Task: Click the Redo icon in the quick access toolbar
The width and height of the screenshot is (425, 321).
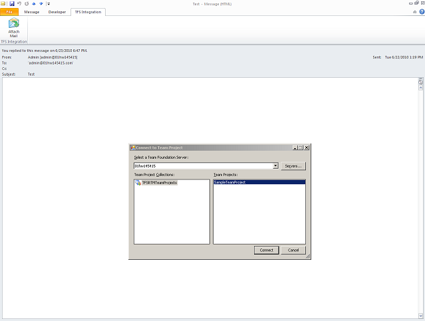Action: [x=27, y=3]
